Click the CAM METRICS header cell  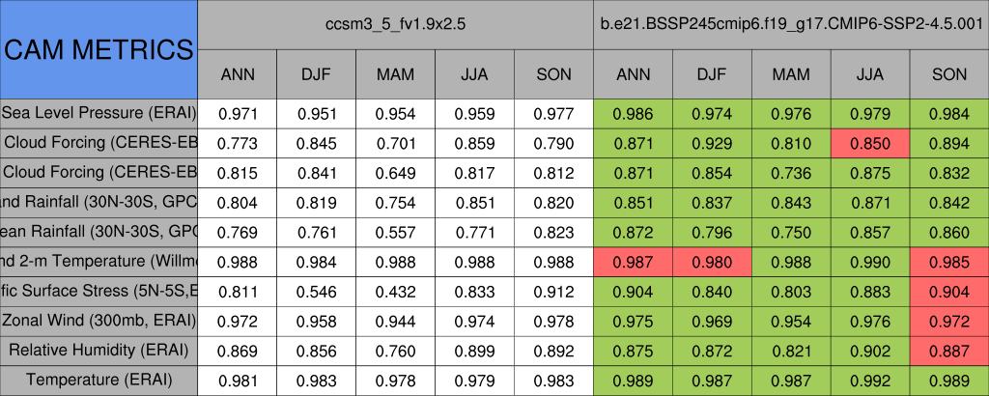(99, 49)
